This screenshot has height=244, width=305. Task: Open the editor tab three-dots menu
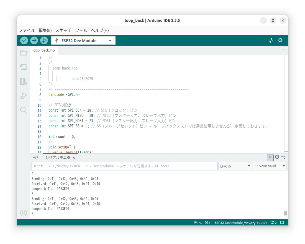point(283,50)
